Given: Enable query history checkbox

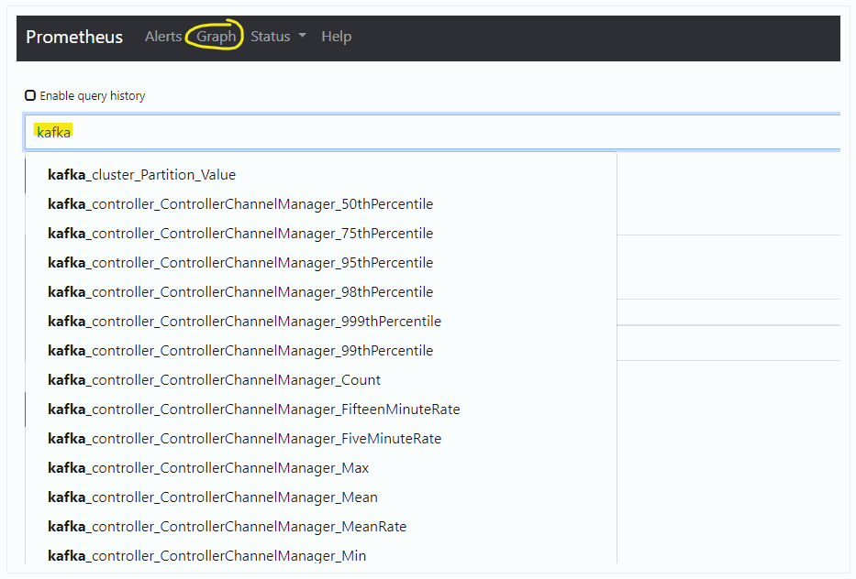Looking at the screenshot, I should point(30,95).
